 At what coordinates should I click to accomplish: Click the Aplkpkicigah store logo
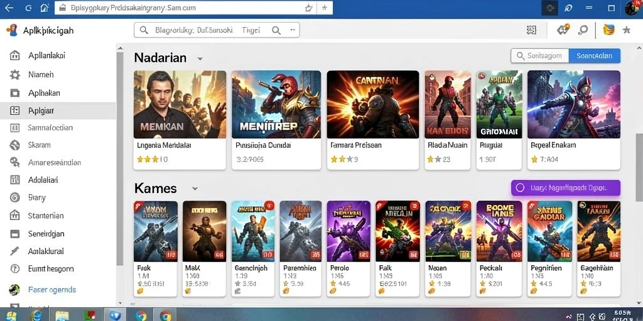[11, 30]
